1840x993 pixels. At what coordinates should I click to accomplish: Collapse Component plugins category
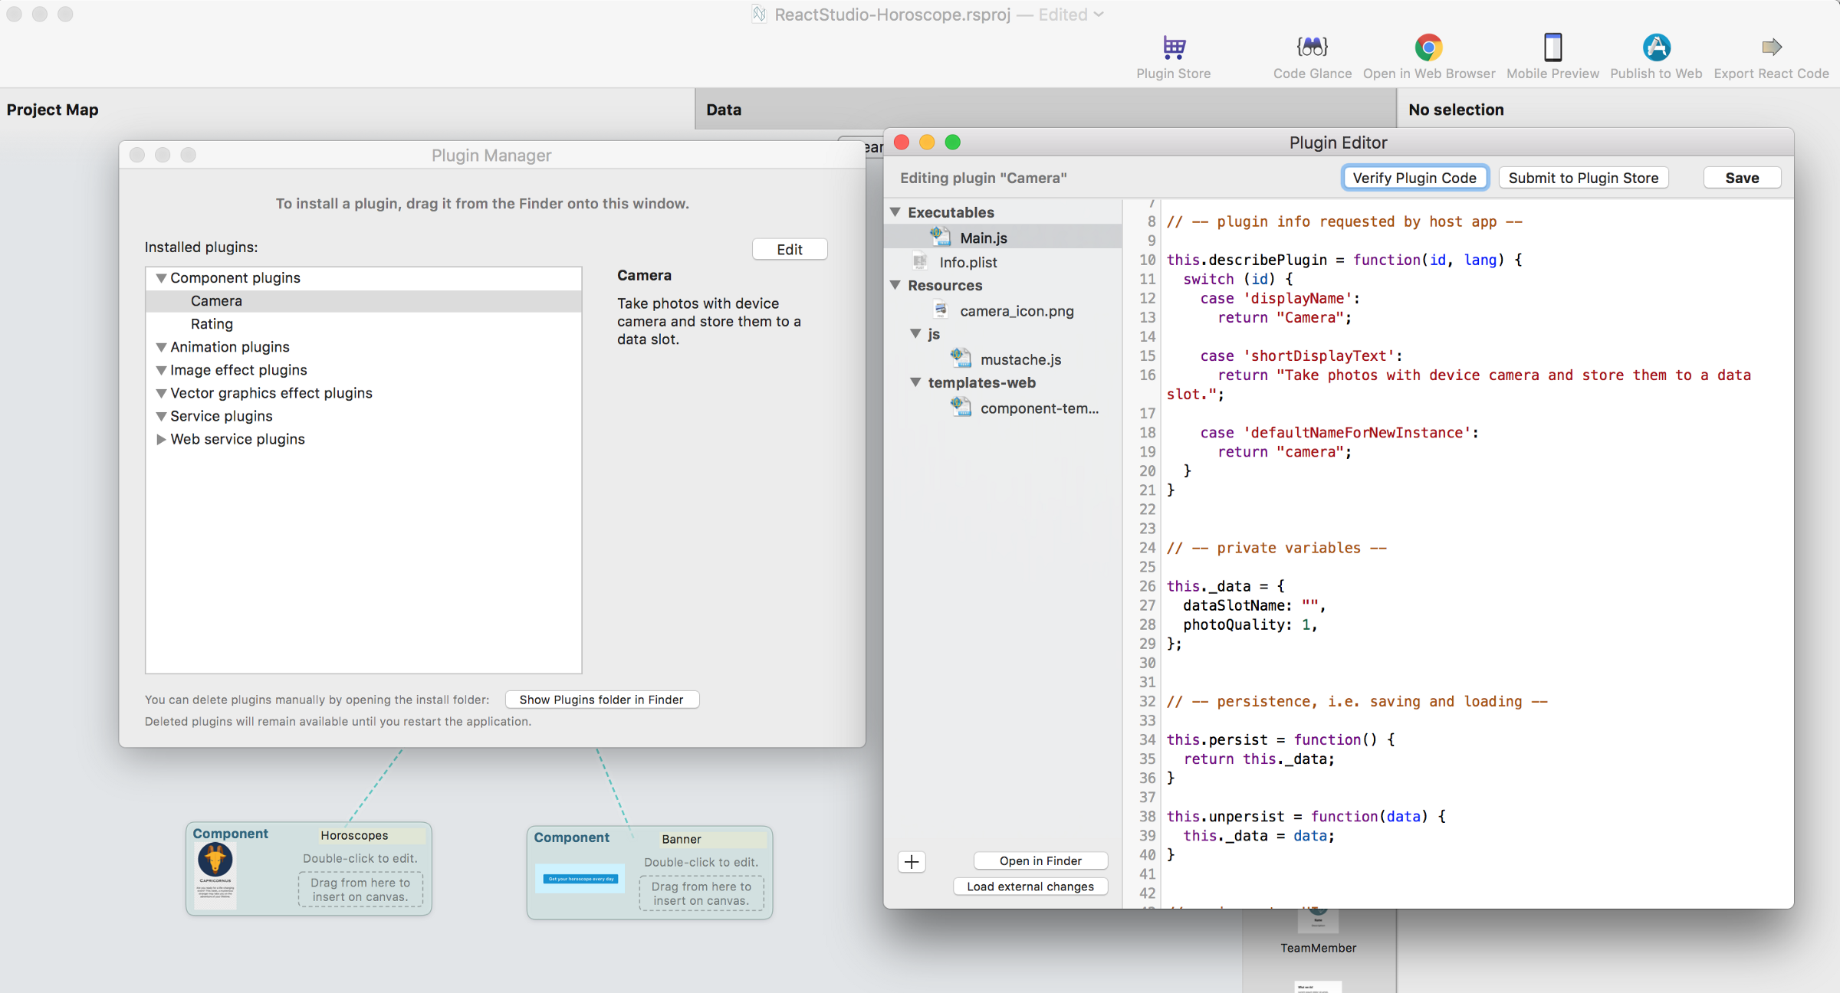click(161, 278)
